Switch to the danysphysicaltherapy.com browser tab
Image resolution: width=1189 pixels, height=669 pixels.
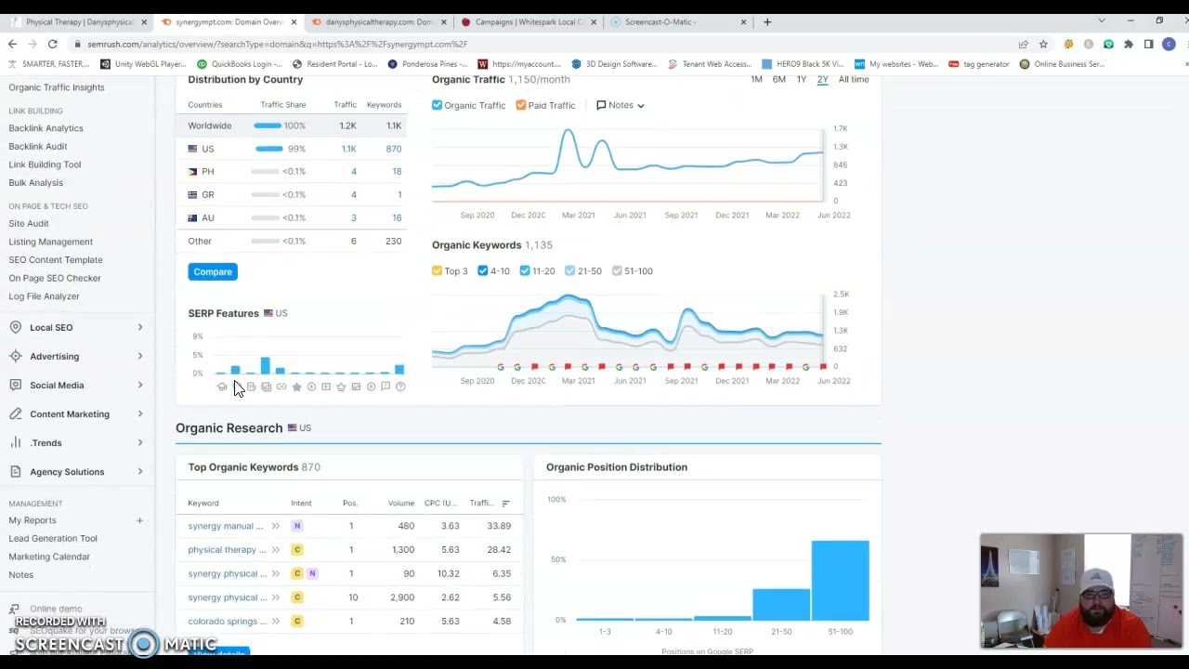(376, 21)
